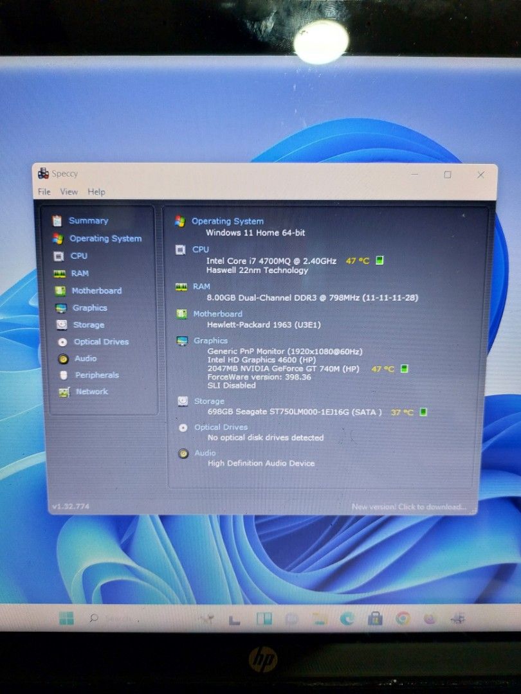This screenshot has width=521, height=694.
Task: Click the Optical Drives disc icon in sidebar
Action: [x=62, y=343]
